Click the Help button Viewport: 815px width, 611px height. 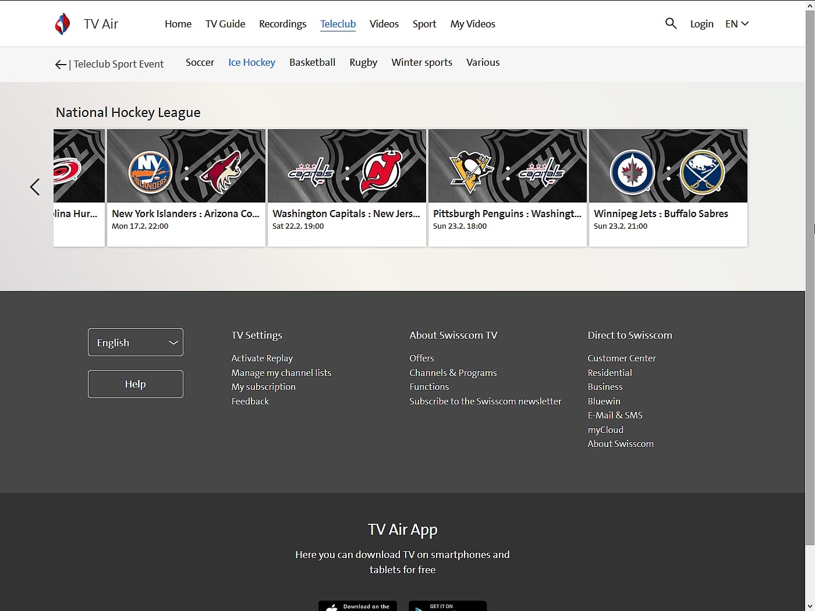(x=135, y=384)
